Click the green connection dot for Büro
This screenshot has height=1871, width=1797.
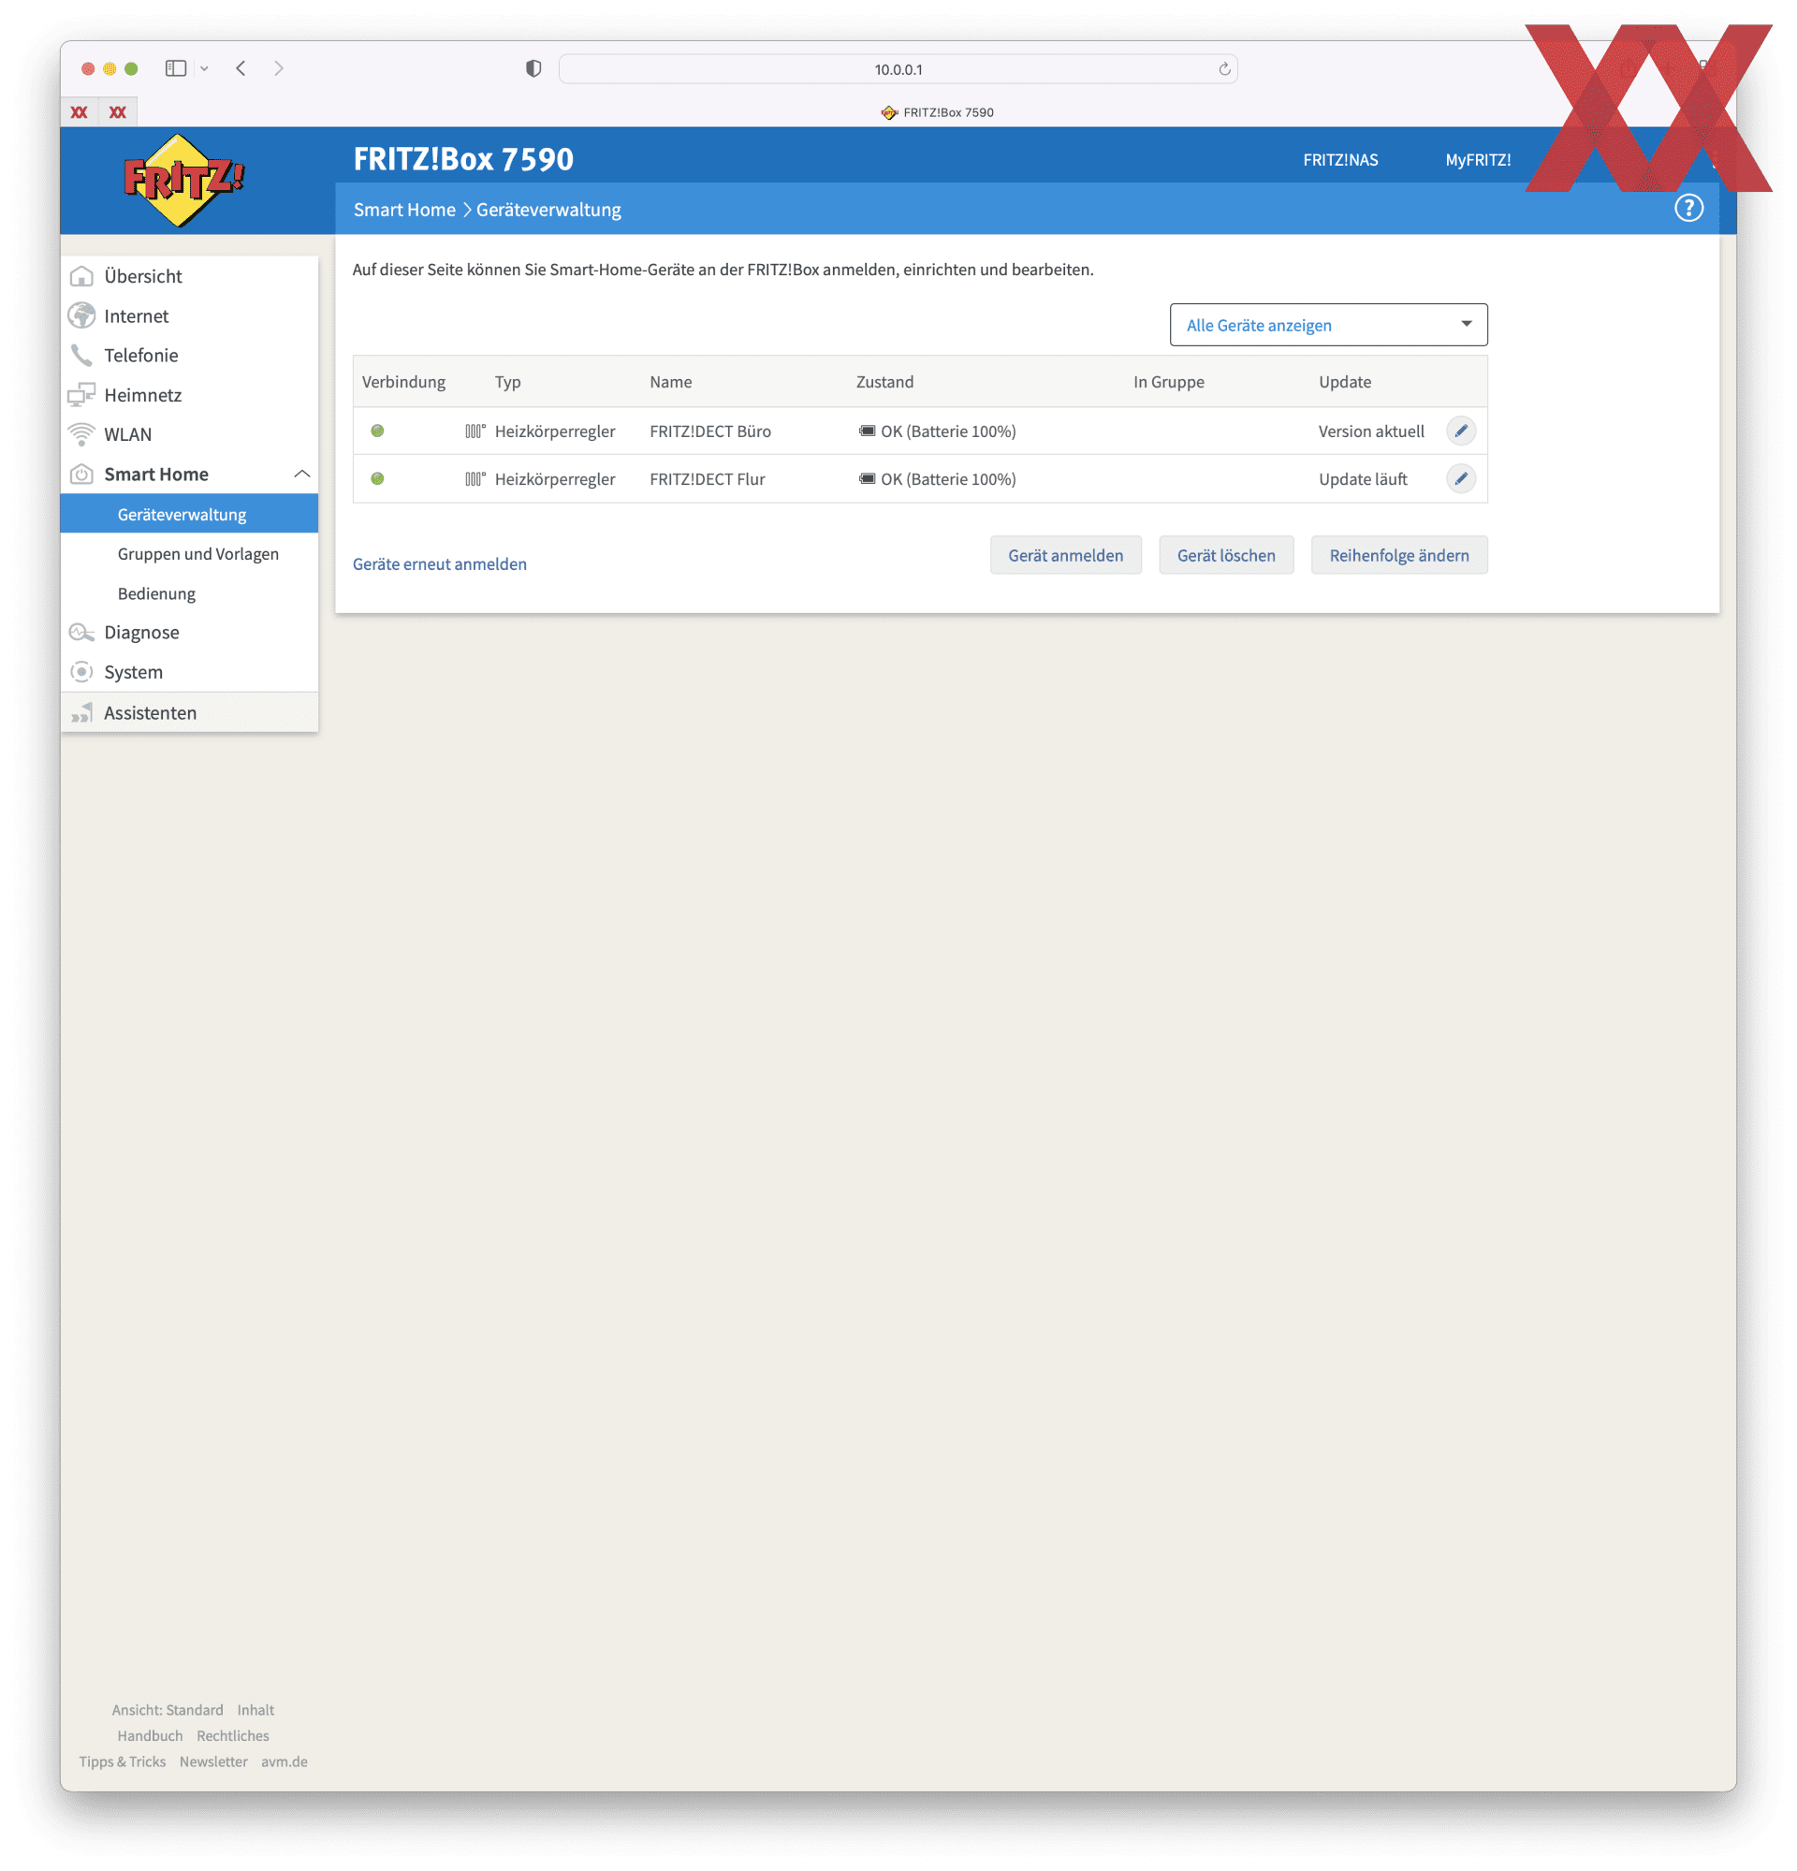(x=377, y=431)
